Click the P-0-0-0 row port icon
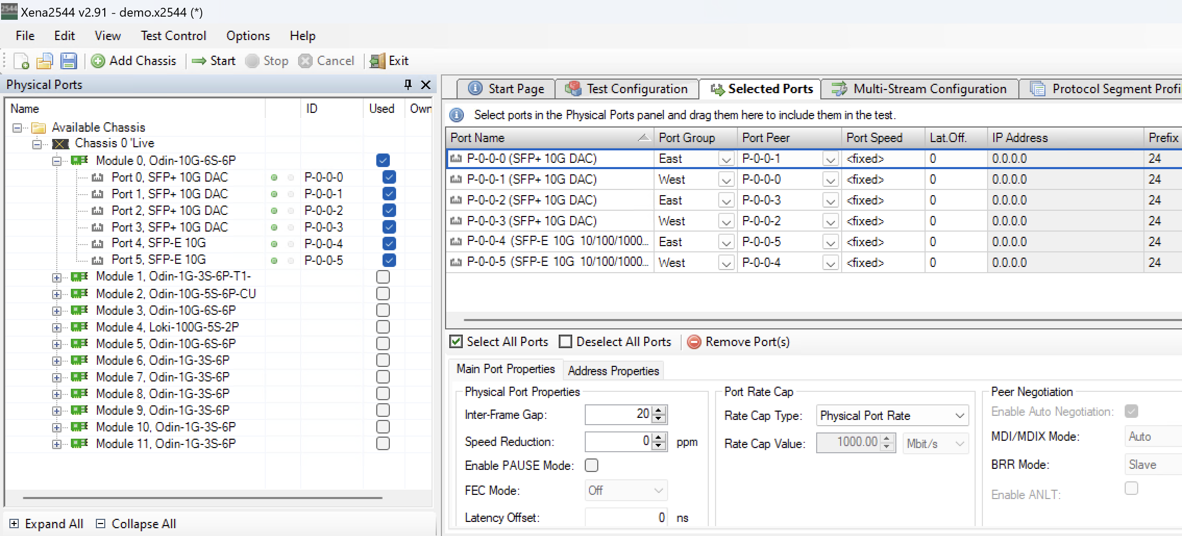This screenshot has height=536, width=1182. (x=456, y=159)
